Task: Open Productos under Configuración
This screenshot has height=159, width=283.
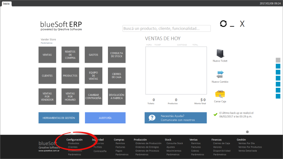Action: pyautogui.click(x=74, y=143)
